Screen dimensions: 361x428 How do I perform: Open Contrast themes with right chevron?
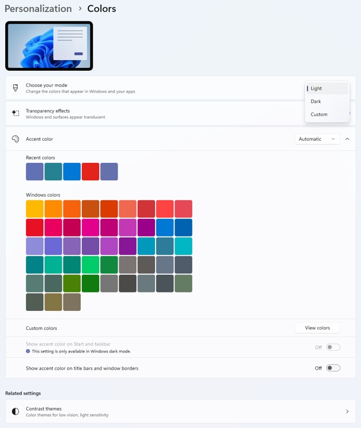pos(347,411)
